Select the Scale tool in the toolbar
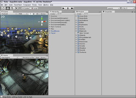This screenshot has width=136, height=98. point(16,8)
